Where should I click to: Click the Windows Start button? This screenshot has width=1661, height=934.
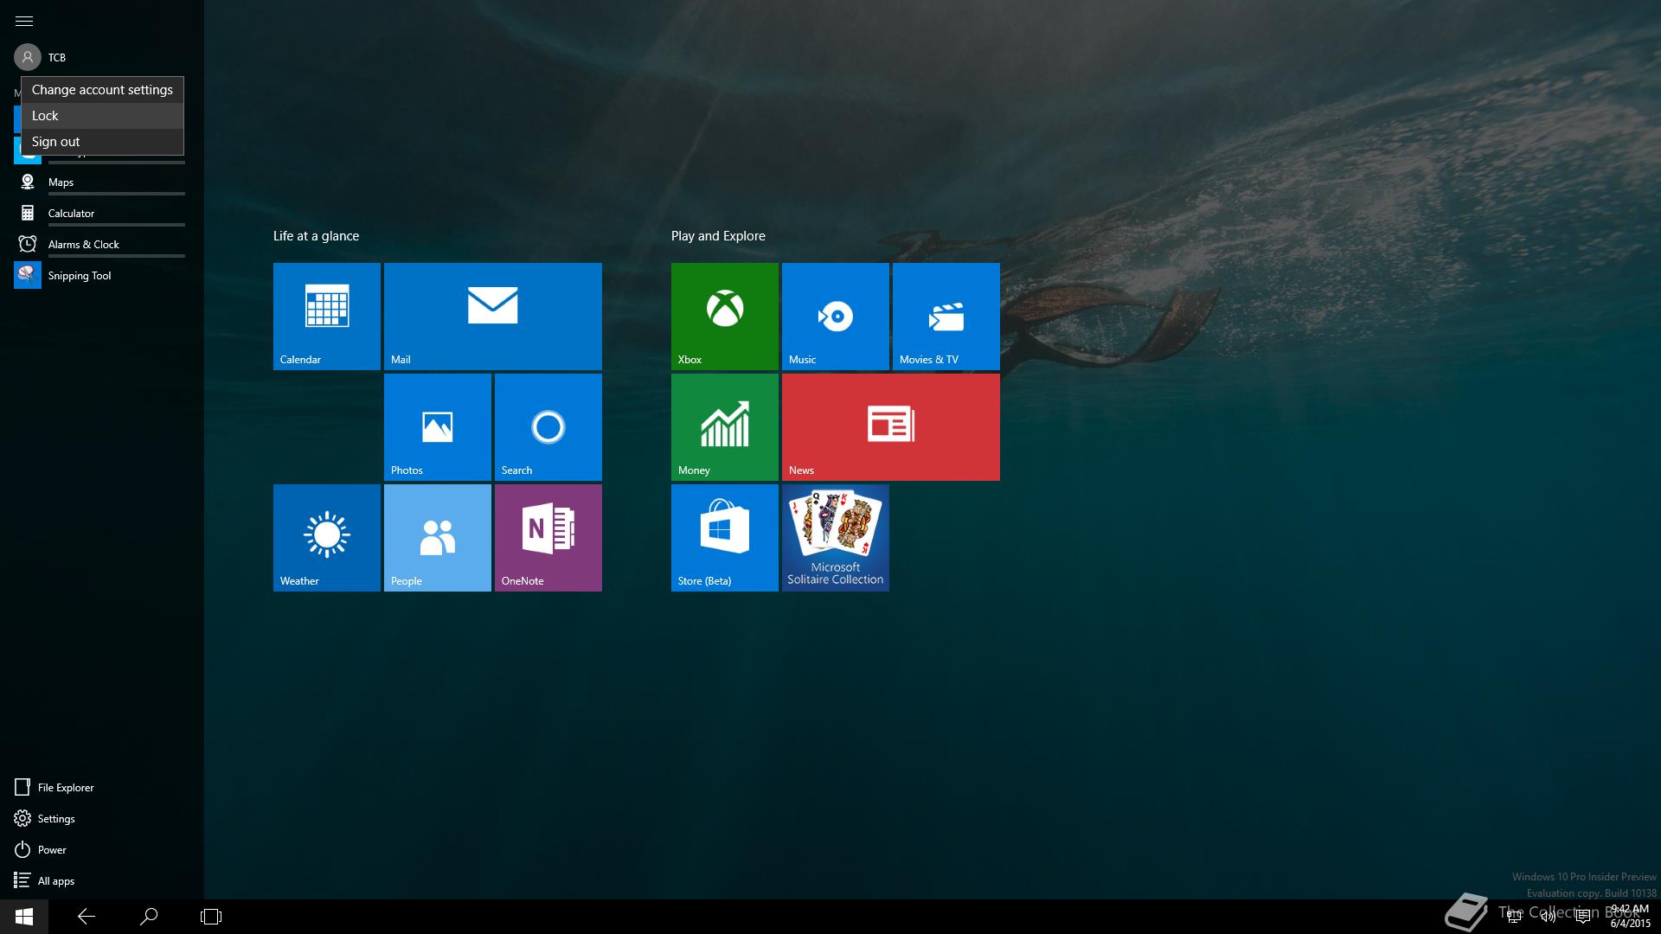pyautogui.click(x=24, y=917)
